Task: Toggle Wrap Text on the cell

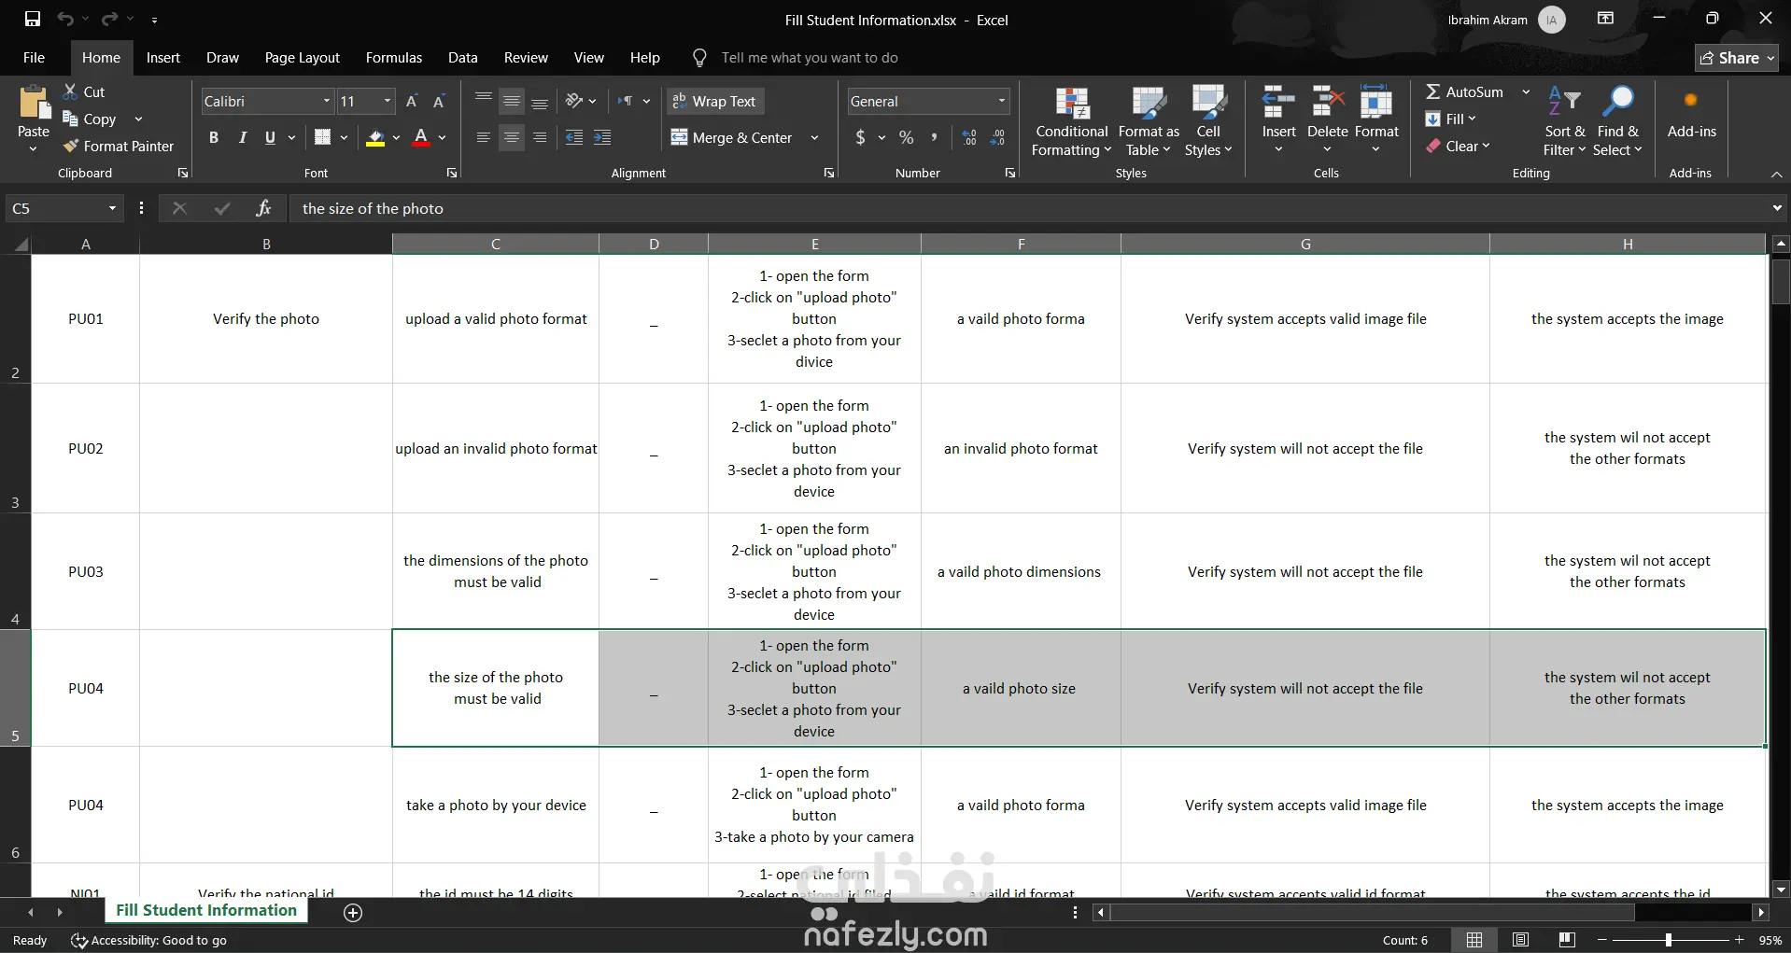Action: 715,101
